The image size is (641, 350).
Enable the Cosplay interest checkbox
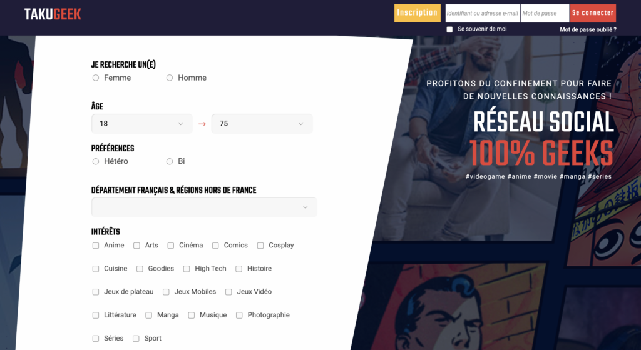click(260, 246)
